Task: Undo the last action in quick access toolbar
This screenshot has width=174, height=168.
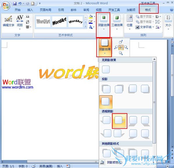Action: coord(20,3)
